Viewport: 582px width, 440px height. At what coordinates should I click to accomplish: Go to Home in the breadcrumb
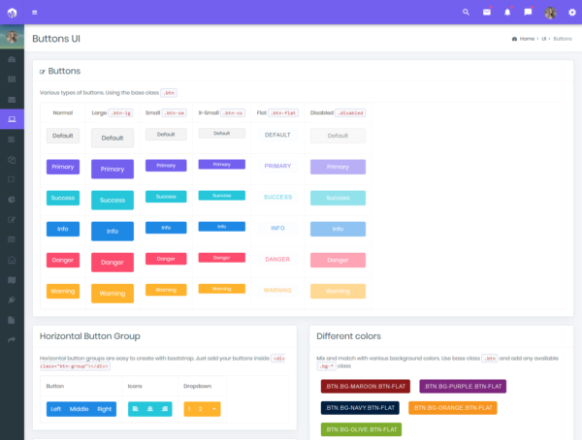coord(527,39)
